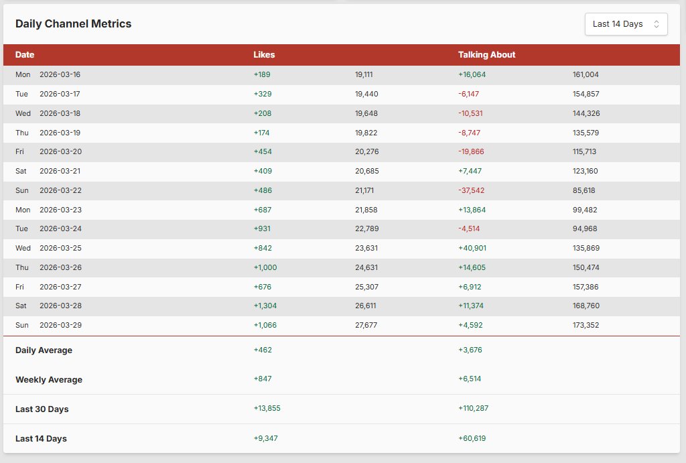Select the date 2026-03-26
Viewport: 686px width, 463px height.
coord(60,267)
